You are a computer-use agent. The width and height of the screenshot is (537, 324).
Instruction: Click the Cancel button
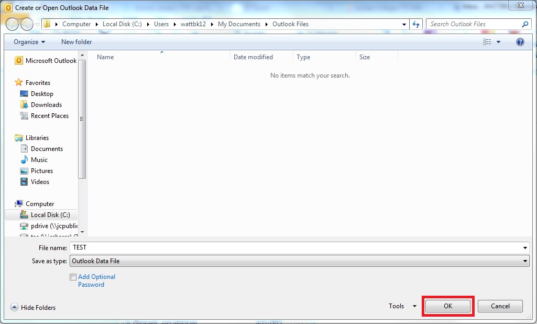tap(500, 306)
